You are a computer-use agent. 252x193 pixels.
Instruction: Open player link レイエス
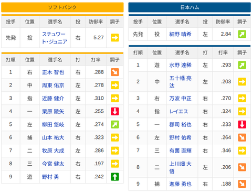coord(178,111)
